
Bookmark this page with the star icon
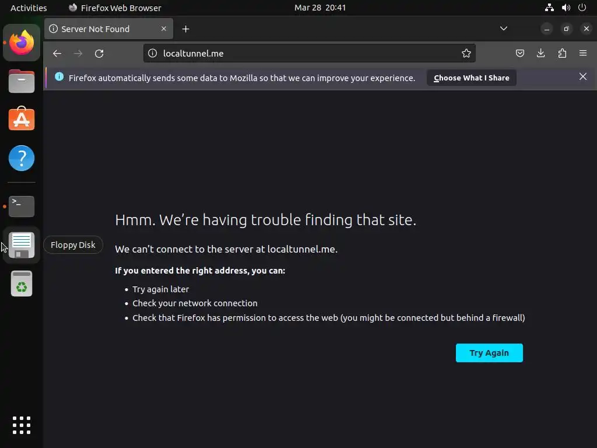click(466, 53)
